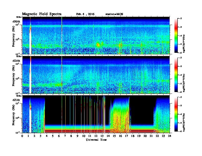Click the log(PSD) label beside dH/dt color bar
The image size is (202, 156).
tap(184, 44)
